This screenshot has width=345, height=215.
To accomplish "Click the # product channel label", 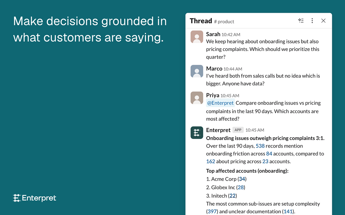I will [224, 21].
